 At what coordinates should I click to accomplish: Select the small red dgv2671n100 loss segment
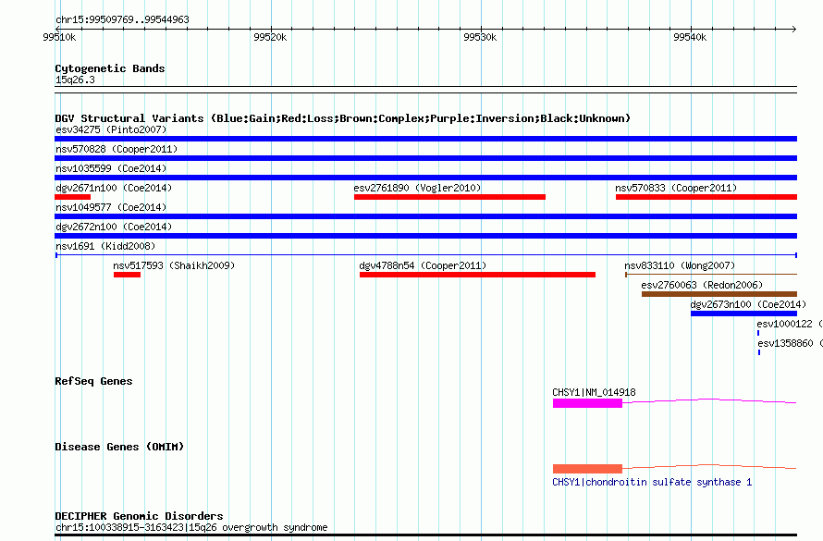pyautogui.click(x=72, y=197)
